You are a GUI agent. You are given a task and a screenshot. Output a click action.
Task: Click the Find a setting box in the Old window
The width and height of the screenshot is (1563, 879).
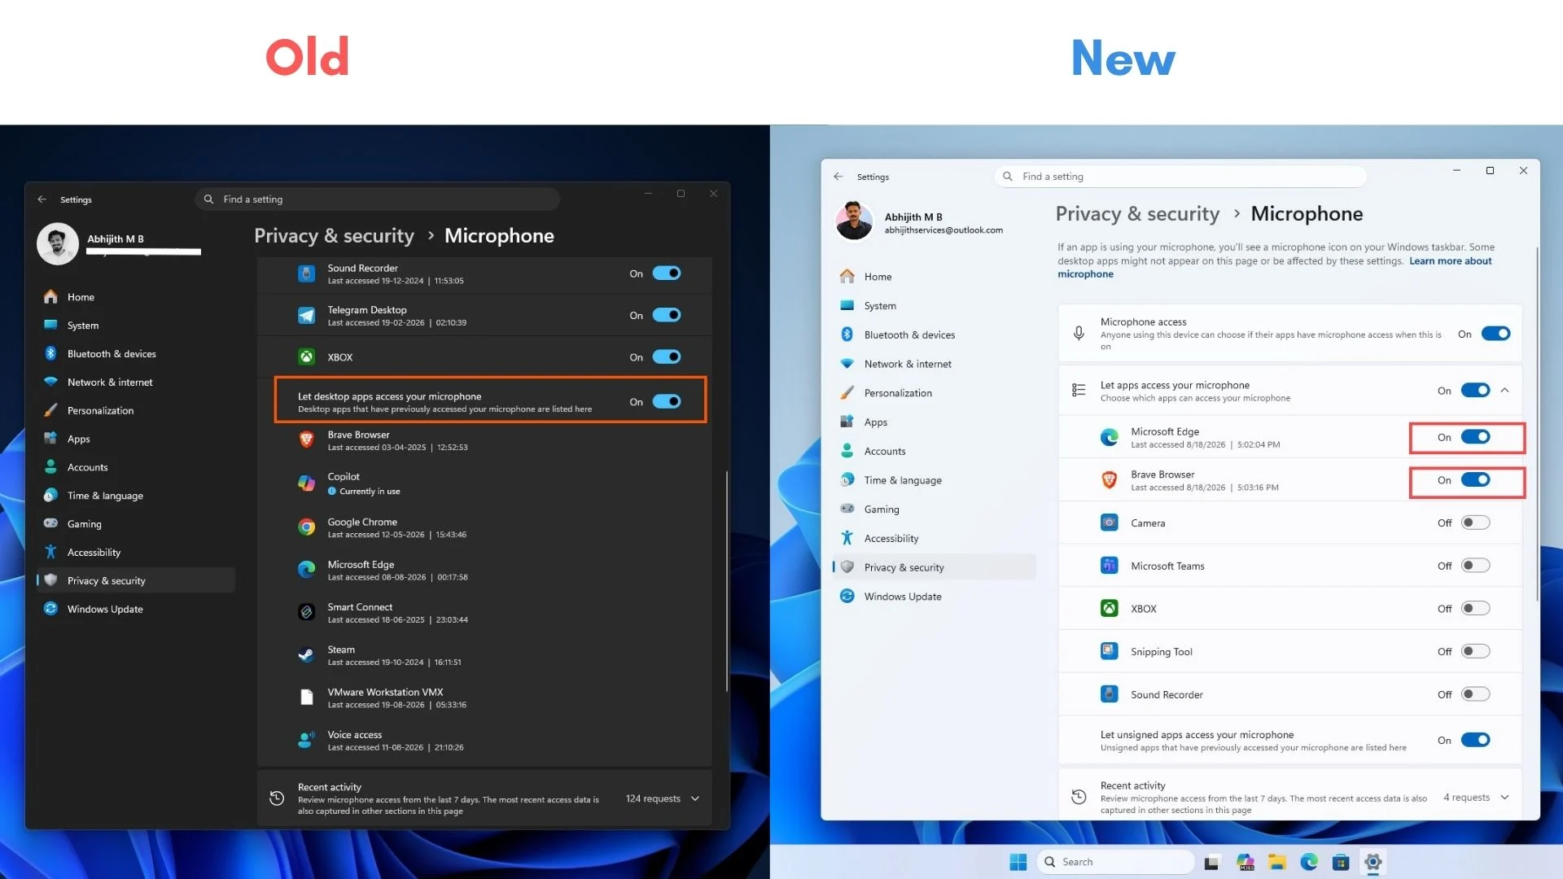[x=378, y=199]
